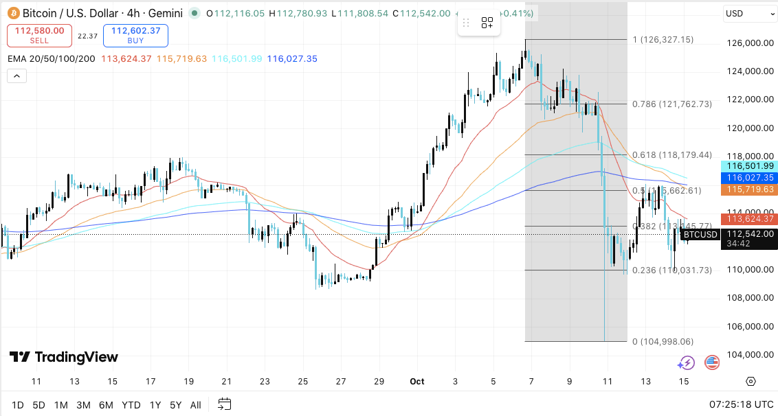This screenshot has height=416, width=778.
Task: Select the EMA 20/50/100/200 indicator legend
Action: [x=52, y=59]
